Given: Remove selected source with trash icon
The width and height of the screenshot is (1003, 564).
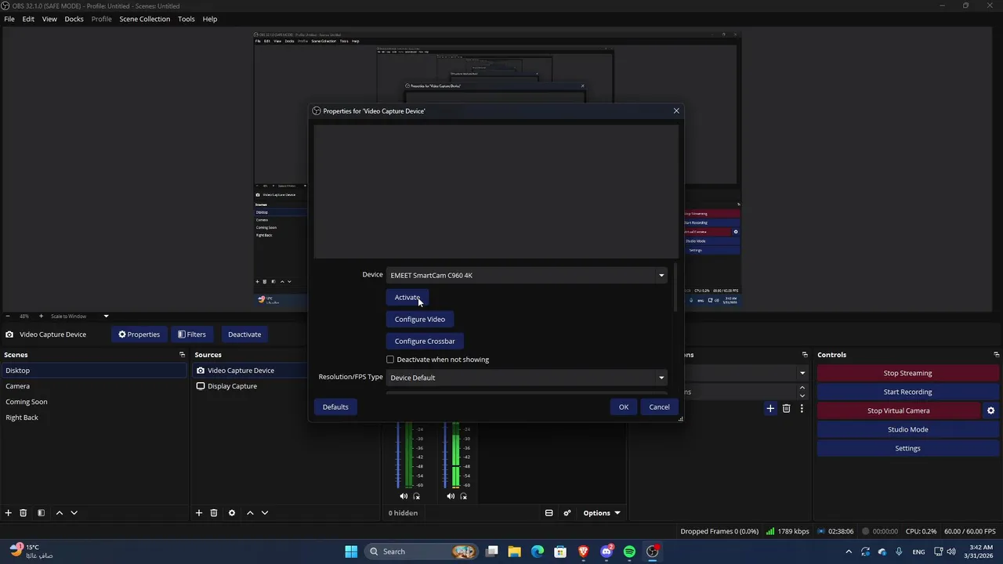Looking at the screenshot, I should point(214,513).
